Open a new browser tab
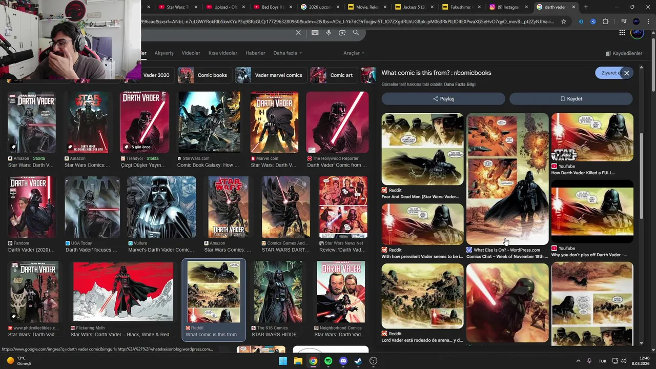656x369 pixels. (x=586, y=7)
